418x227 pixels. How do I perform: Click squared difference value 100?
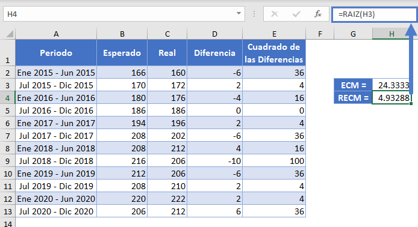274,161
